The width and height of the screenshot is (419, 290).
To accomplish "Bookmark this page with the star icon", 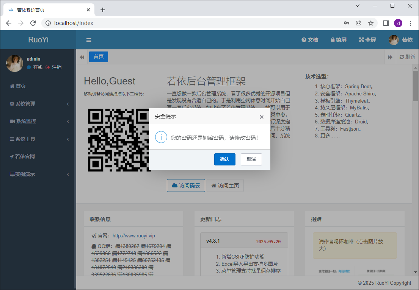I will click(371, 23).
